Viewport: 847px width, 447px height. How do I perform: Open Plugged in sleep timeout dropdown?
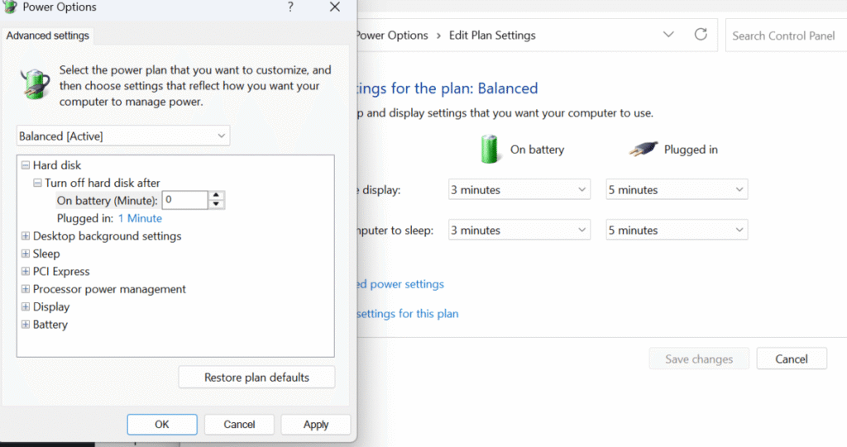(x=677, y=231)
